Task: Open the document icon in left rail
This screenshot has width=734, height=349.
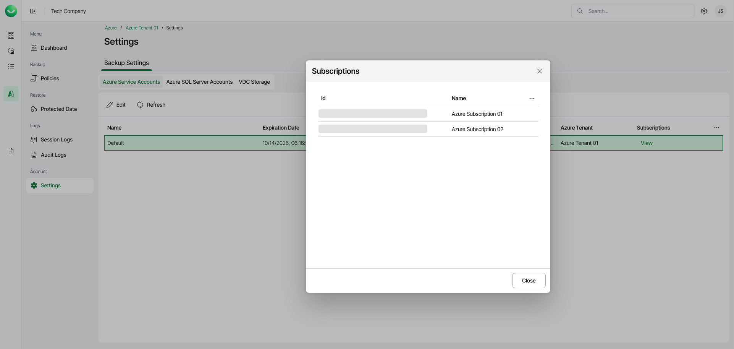Action: (11, 151)
